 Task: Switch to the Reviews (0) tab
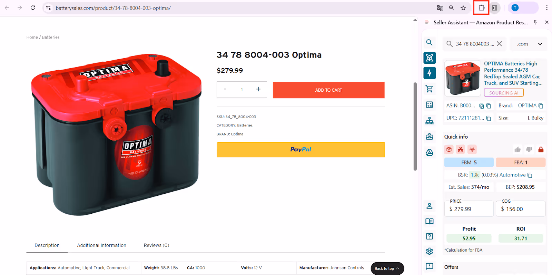point(156,245)
